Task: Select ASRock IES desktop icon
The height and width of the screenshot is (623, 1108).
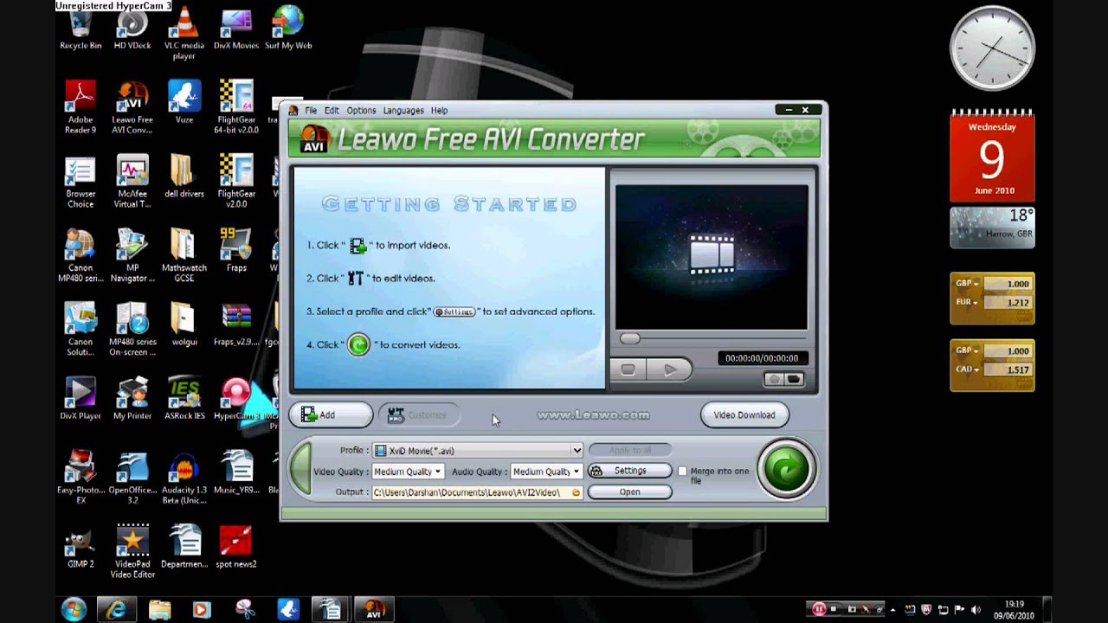Action: pyautogui.click(x=184, y=398)
